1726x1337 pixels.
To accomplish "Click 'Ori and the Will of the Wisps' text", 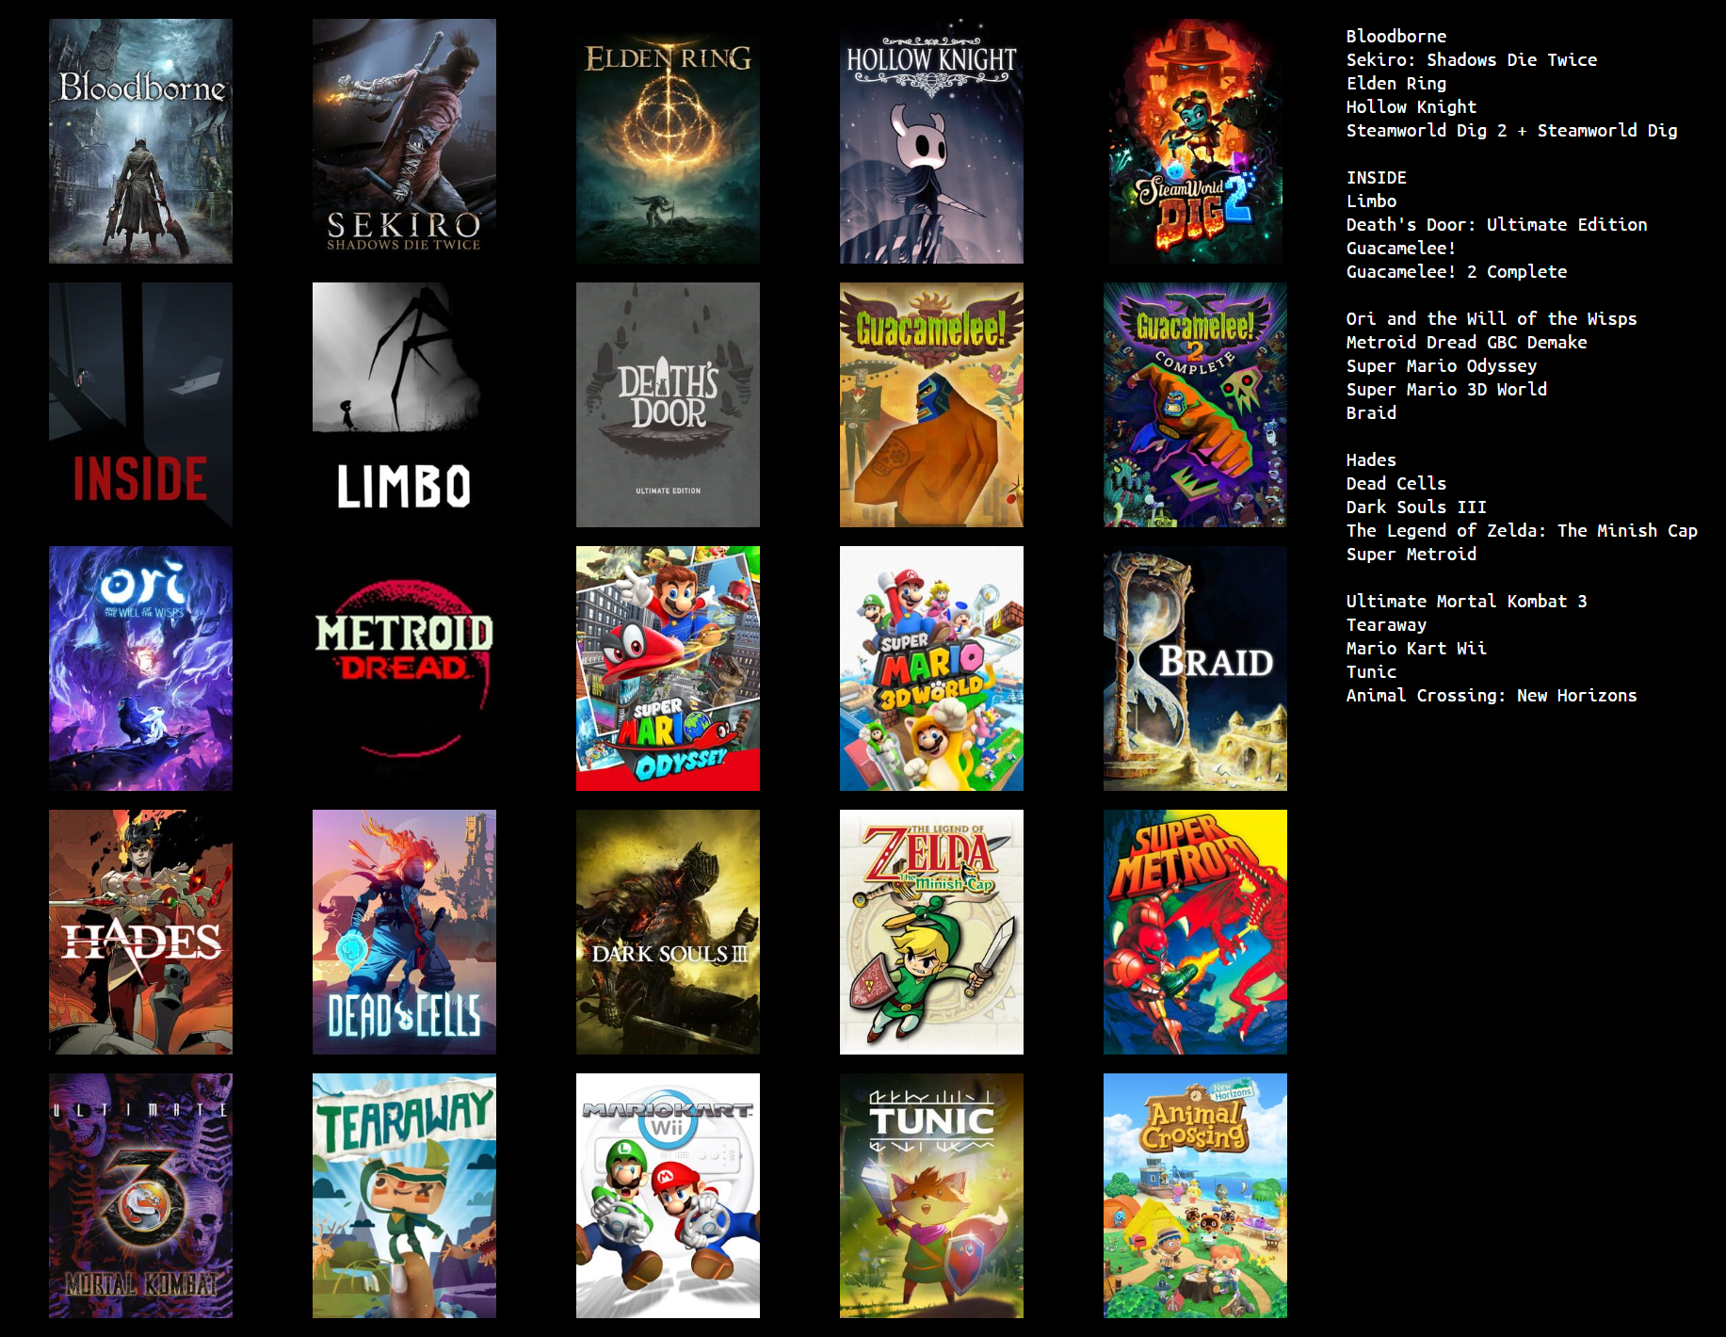I will point(1492,318).
